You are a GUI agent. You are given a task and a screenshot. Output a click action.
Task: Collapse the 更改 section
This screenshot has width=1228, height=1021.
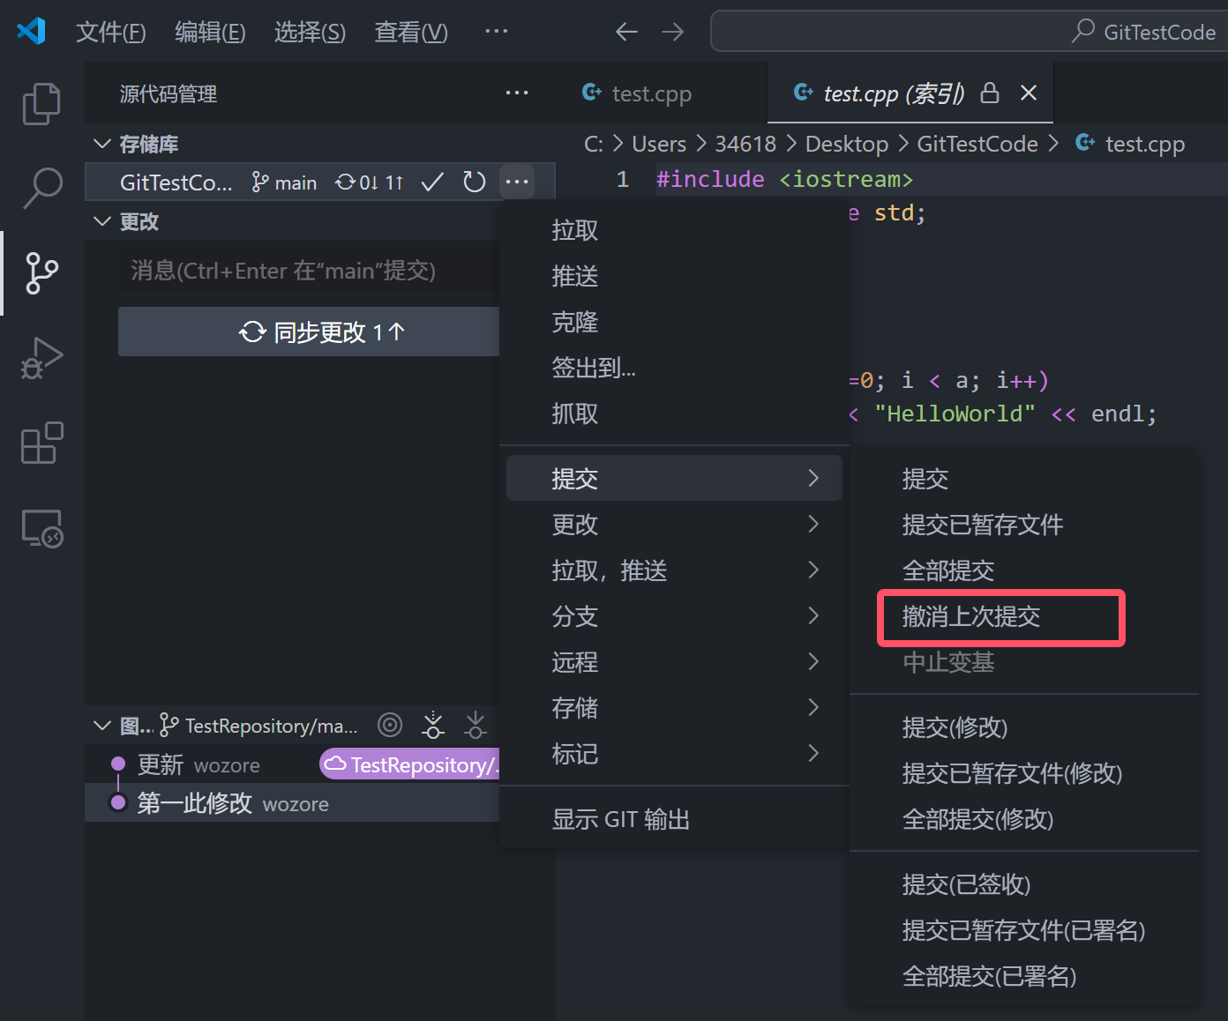102,221
